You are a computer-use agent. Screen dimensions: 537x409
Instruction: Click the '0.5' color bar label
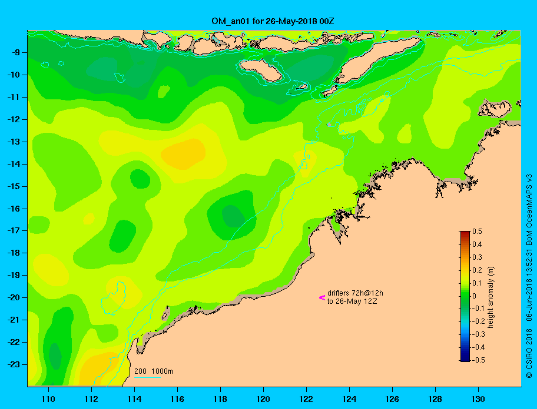pyautogui.click(x=477, y=232)
